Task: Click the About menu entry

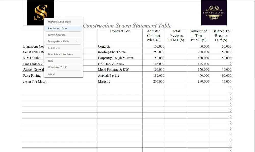Action: click(51, 74)
